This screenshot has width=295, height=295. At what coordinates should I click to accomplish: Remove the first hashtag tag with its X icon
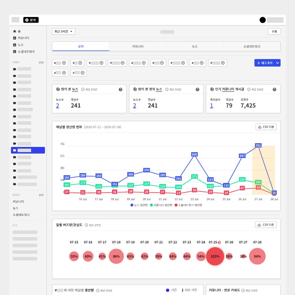(x=64, y=63)
